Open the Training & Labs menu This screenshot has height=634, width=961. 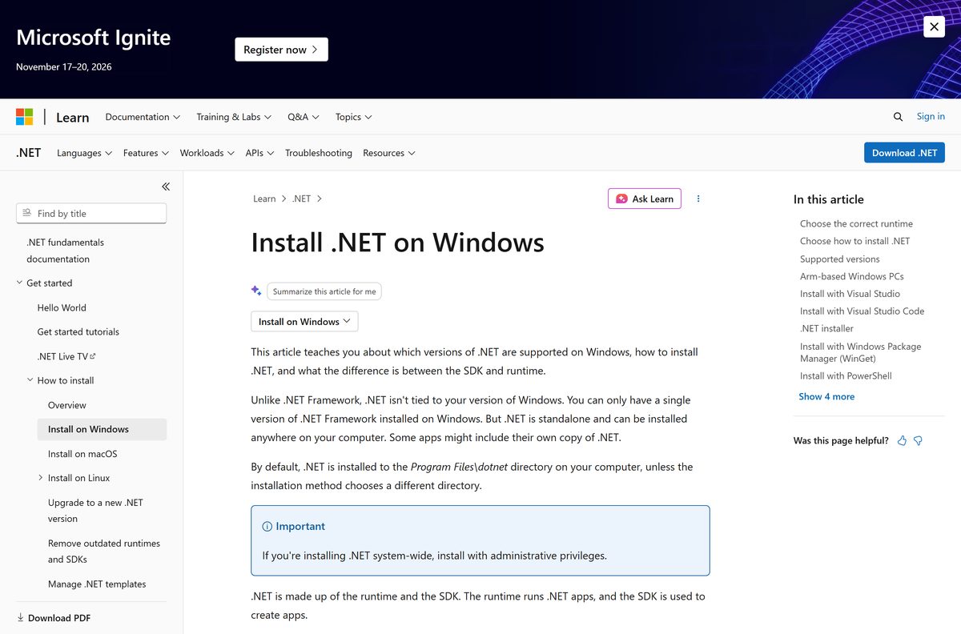234,117
